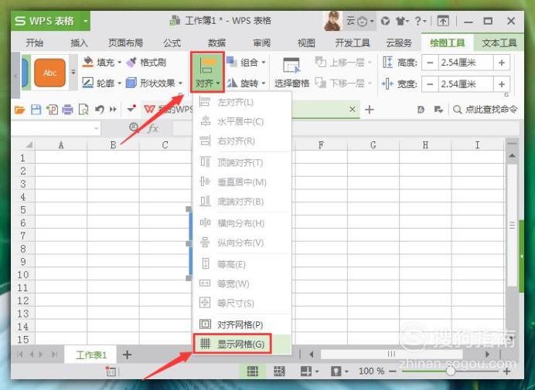Add a new document tab with plus
535x390 pixels.
coord(370,110)
